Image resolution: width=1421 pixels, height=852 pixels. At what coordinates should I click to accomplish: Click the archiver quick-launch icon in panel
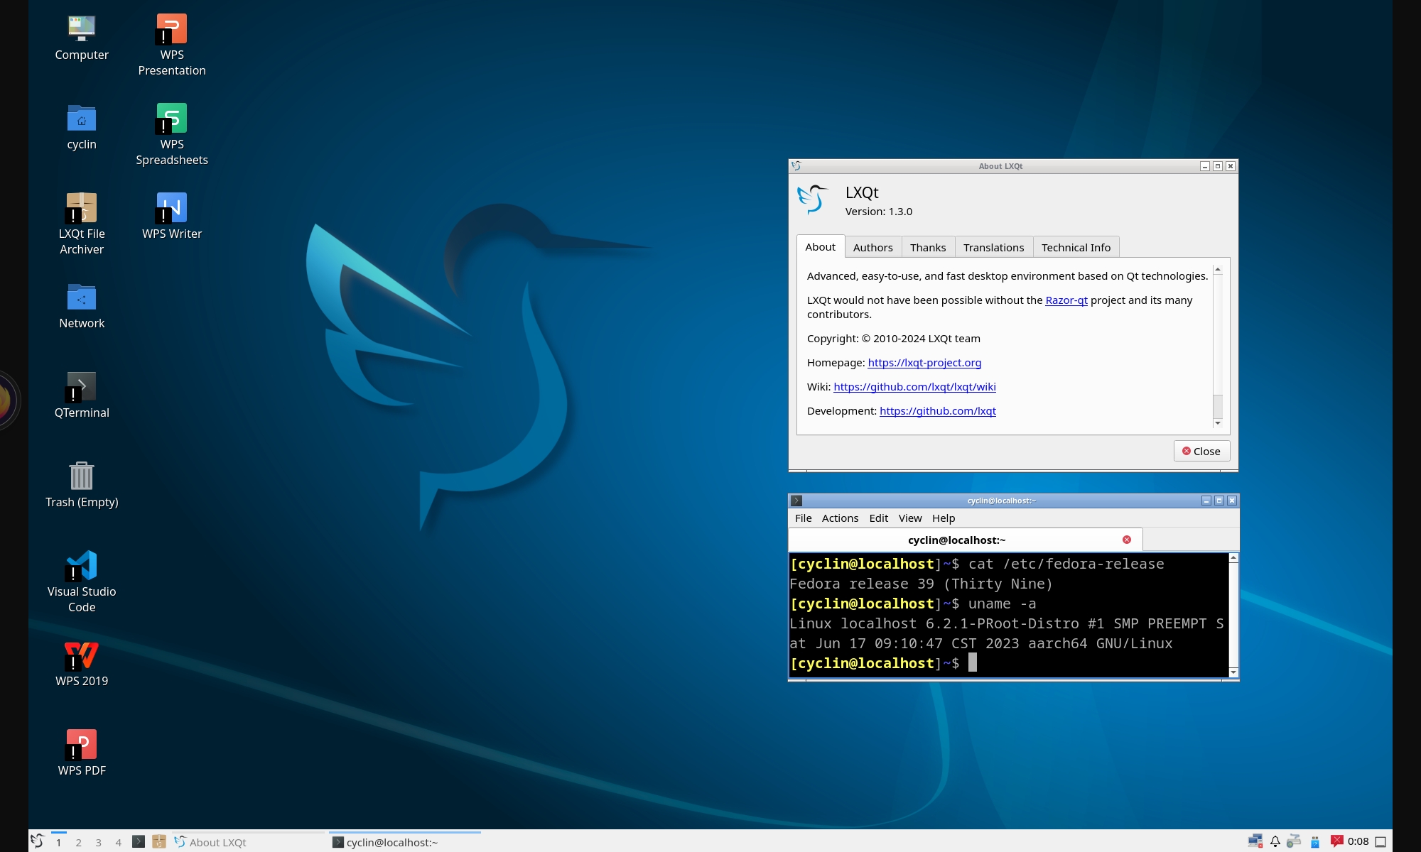[x=159, y=842]
